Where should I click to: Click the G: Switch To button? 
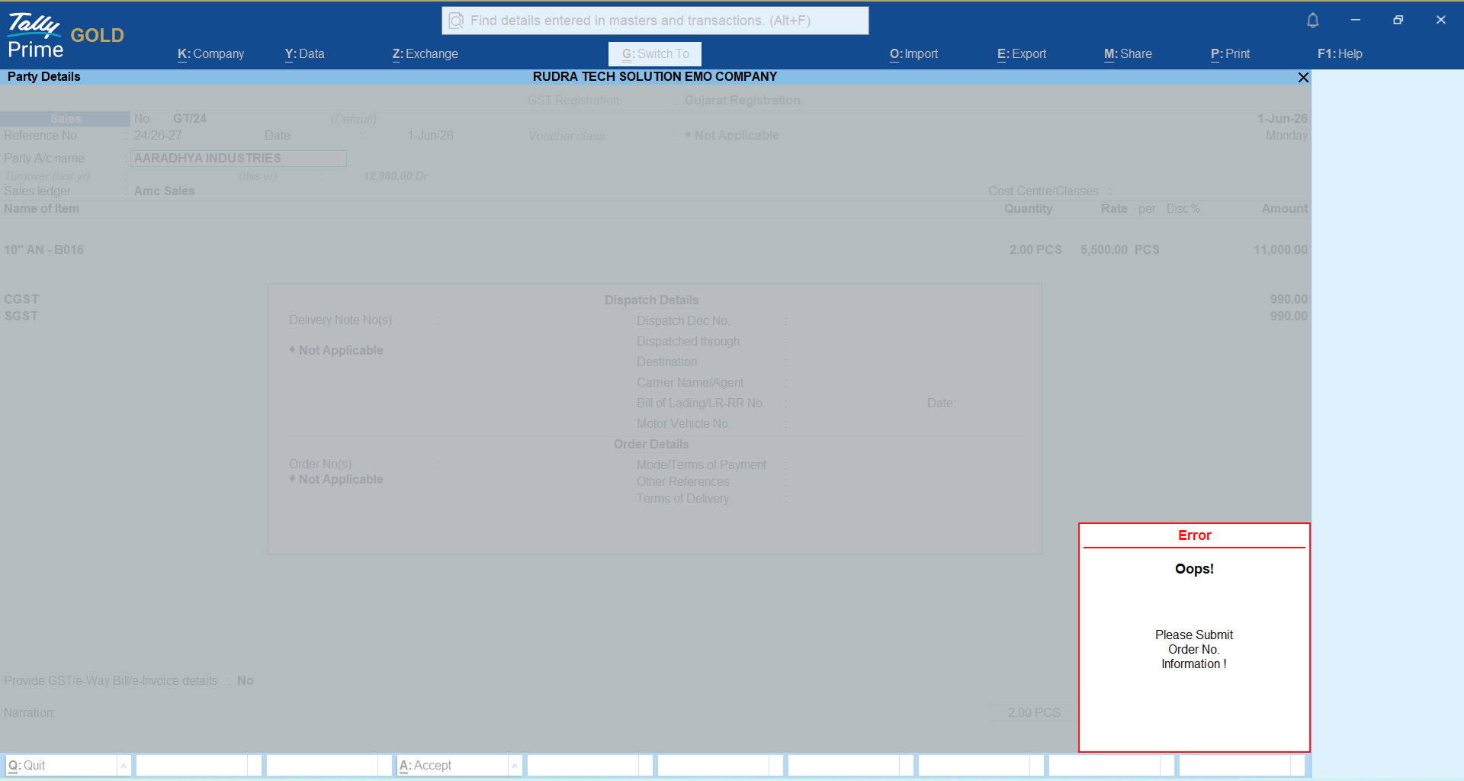[x=655, y=54]
